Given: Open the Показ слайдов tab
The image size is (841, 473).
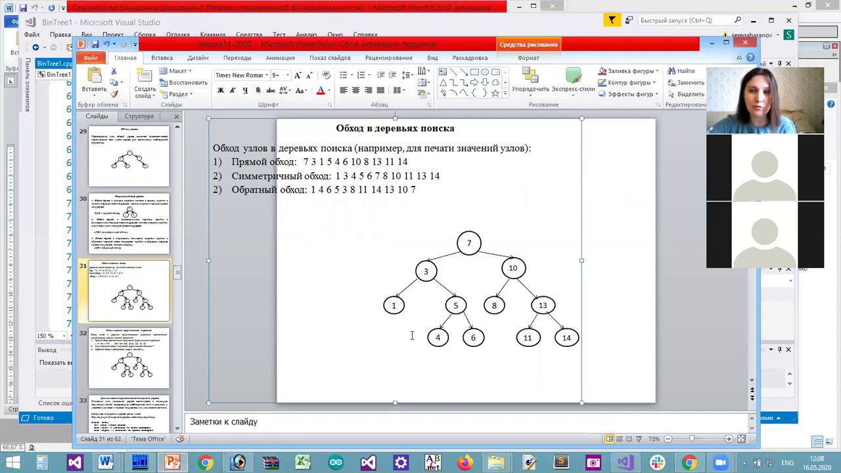Looking at the screenshot, I should point(330,58).
